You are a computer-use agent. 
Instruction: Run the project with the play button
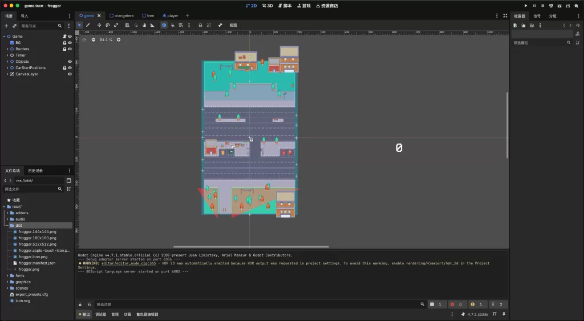[x=525, y=6]
